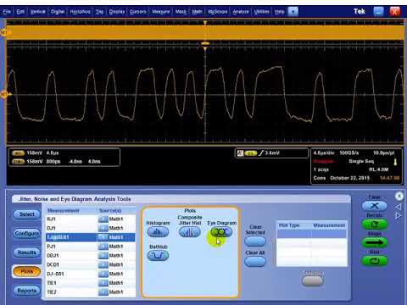
Task: Click the highlighted first row of plot table
Action: pos(312,234)
